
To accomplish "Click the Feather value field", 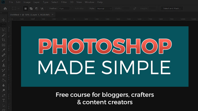I will 64,8.
